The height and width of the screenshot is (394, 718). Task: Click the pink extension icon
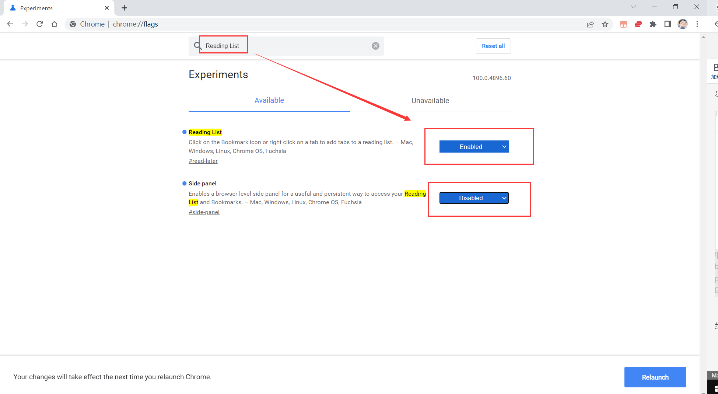[623, 24]
